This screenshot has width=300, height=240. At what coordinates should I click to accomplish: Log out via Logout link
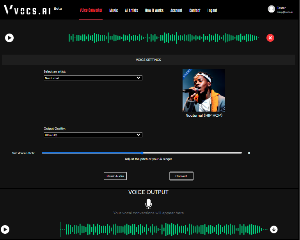click(x=212, y=11)
